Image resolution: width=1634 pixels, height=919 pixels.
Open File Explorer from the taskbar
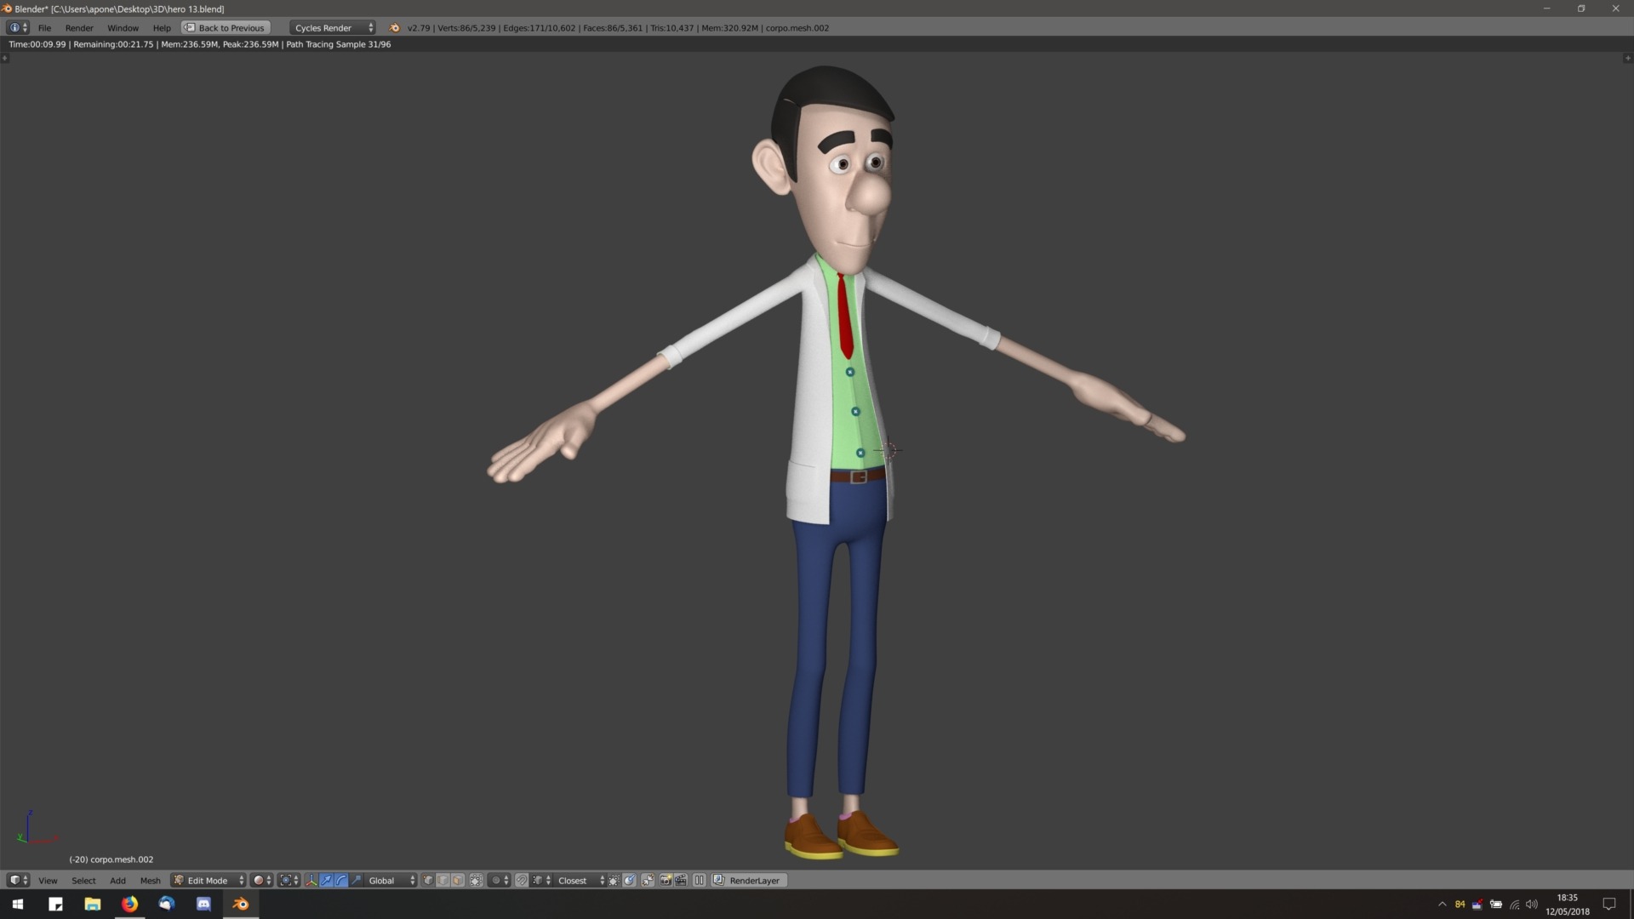92,904
